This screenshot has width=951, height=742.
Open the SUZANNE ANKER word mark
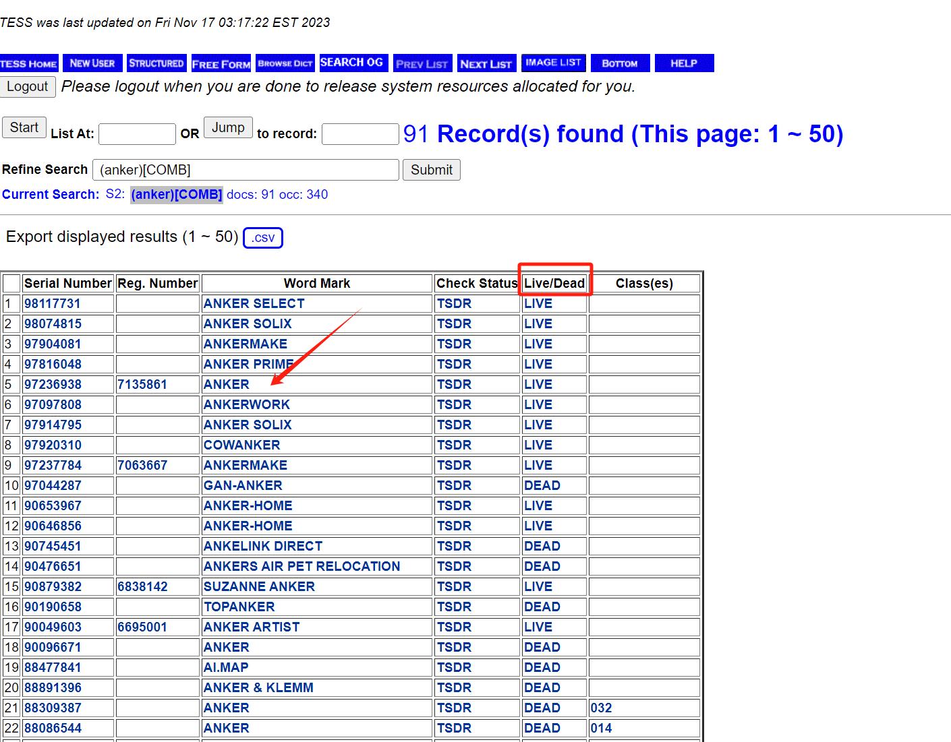click(x=259, y=587)
